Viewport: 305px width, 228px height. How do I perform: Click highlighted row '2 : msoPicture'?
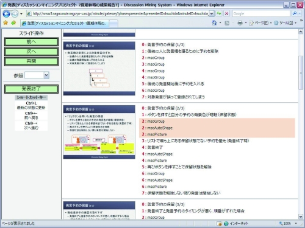[217, 134]
